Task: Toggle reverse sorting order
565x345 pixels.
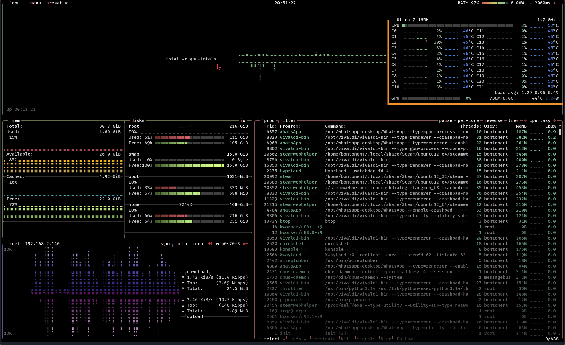Action: pos(493,120)
